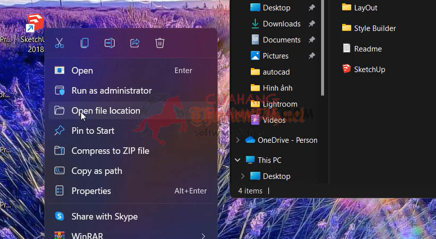
Task: Click the Delete trash can icon
Action: pos(160,43)
